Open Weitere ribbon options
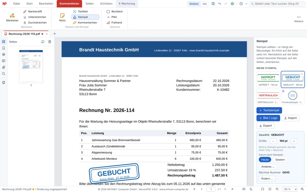Screen dimensions: 307x192 299,19
